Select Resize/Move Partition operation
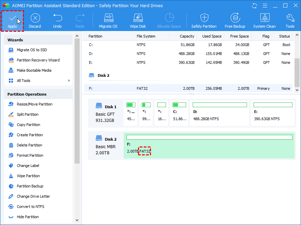The width and height of the screenshot is (301, 225). pos(35,104)
